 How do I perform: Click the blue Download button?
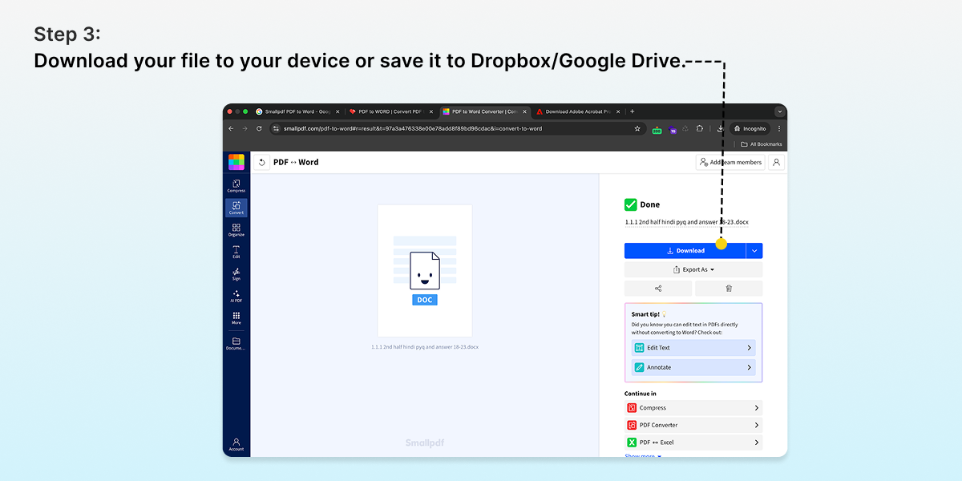click(685, 251)
